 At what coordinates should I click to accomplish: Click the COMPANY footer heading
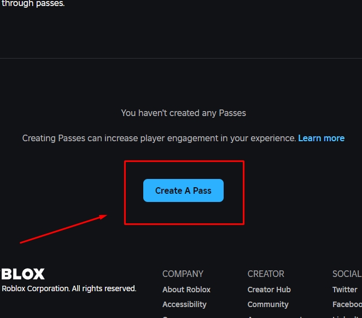tap(183, 274)
